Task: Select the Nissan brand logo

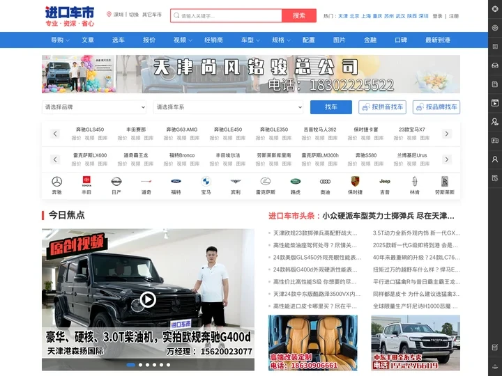Action: click(x=116, y=182)
